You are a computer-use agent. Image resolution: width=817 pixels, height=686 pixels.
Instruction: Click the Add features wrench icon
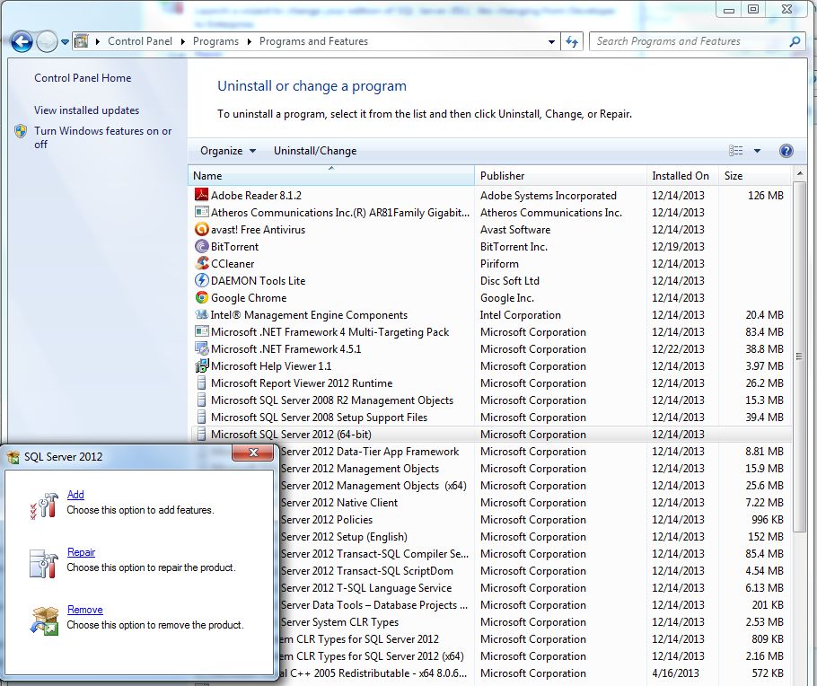44,505
